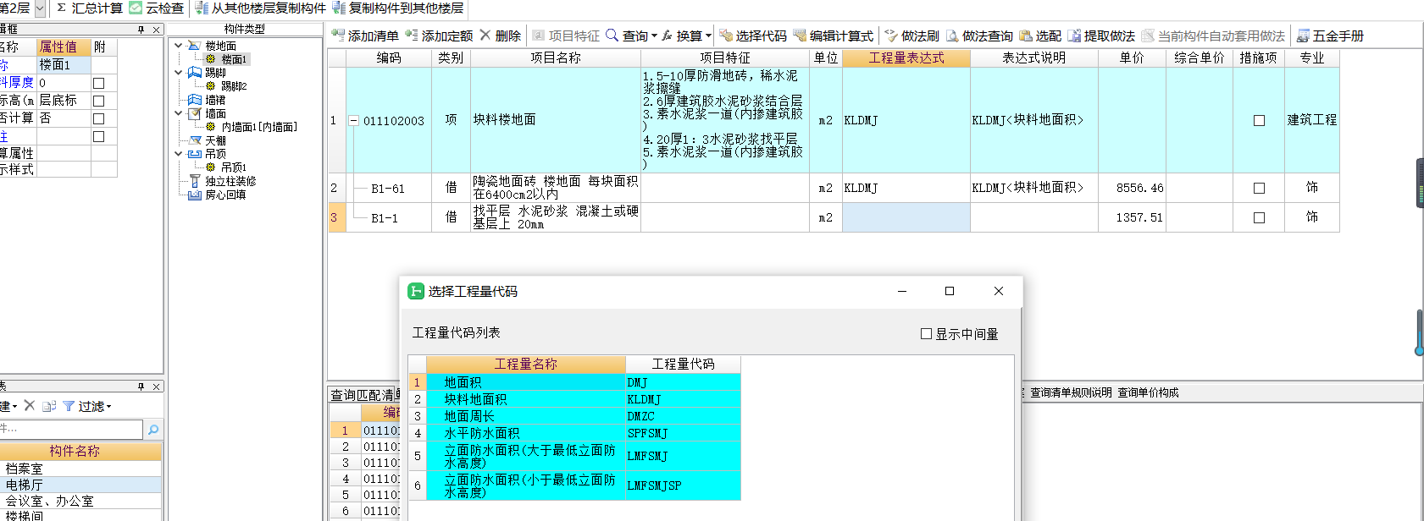Click 构件名称 column header
Screen dimensions: 1424x521
click(x=75, y=451)
